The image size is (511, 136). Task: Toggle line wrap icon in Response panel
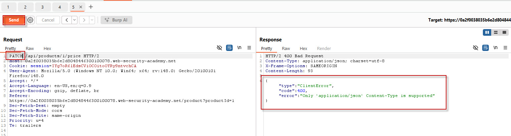[x=486, y=48]
